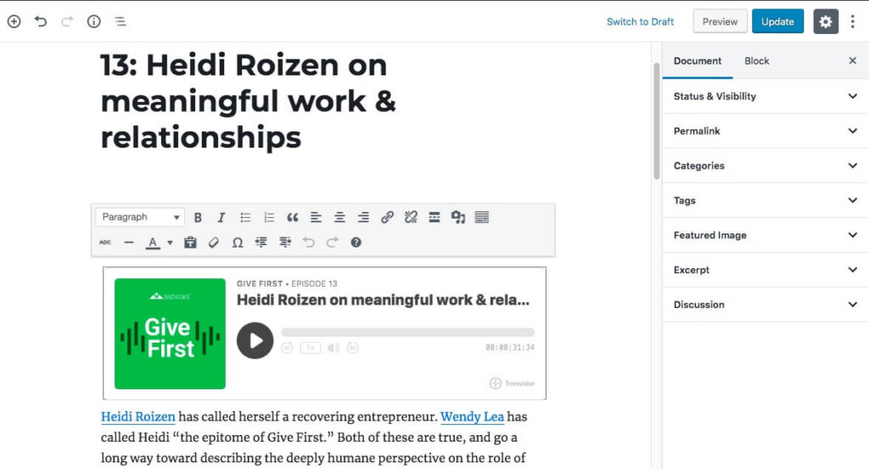Open the Paragraph format dropdown
Screen dimensions: 869x469
coord(140,217)
